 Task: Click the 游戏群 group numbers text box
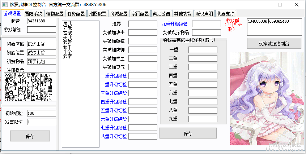[x=275, y=27]
